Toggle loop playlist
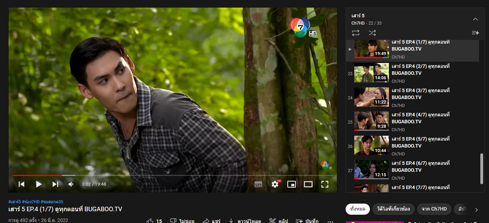 point(356,33)
